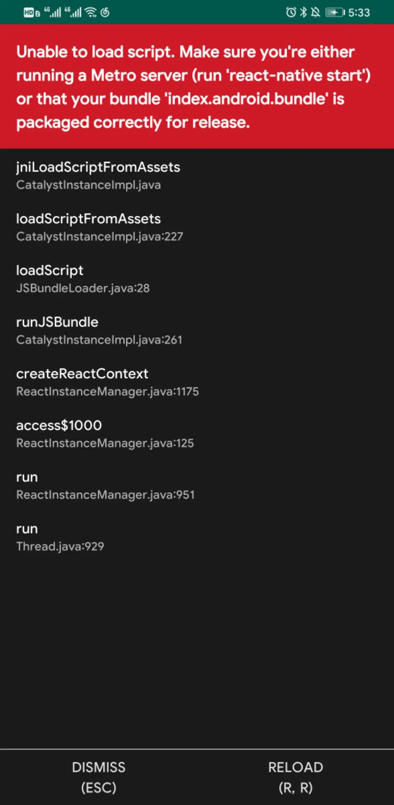The image size is (394, 805).
Task: Open the access$1000 stack frame
Action: tap(197, 434)
